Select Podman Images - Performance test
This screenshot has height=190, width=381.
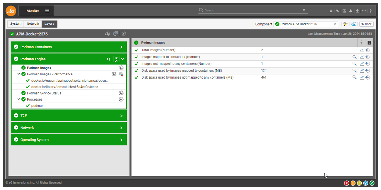point(50,74)
